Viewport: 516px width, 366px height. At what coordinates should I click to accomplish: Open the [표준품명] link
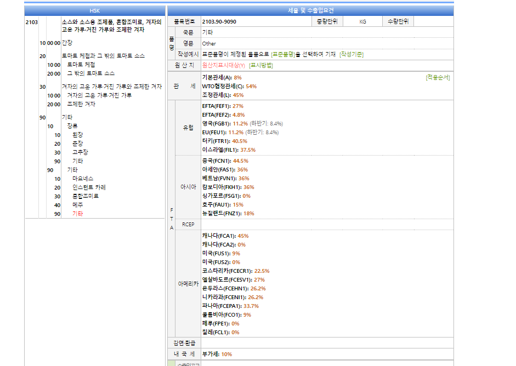(x=283, y=54)
